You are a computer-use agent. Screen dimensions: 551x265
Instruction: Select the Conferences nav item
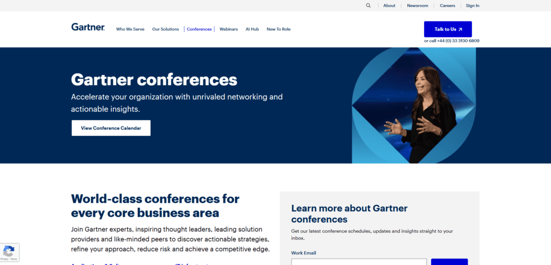coord(199,29)
